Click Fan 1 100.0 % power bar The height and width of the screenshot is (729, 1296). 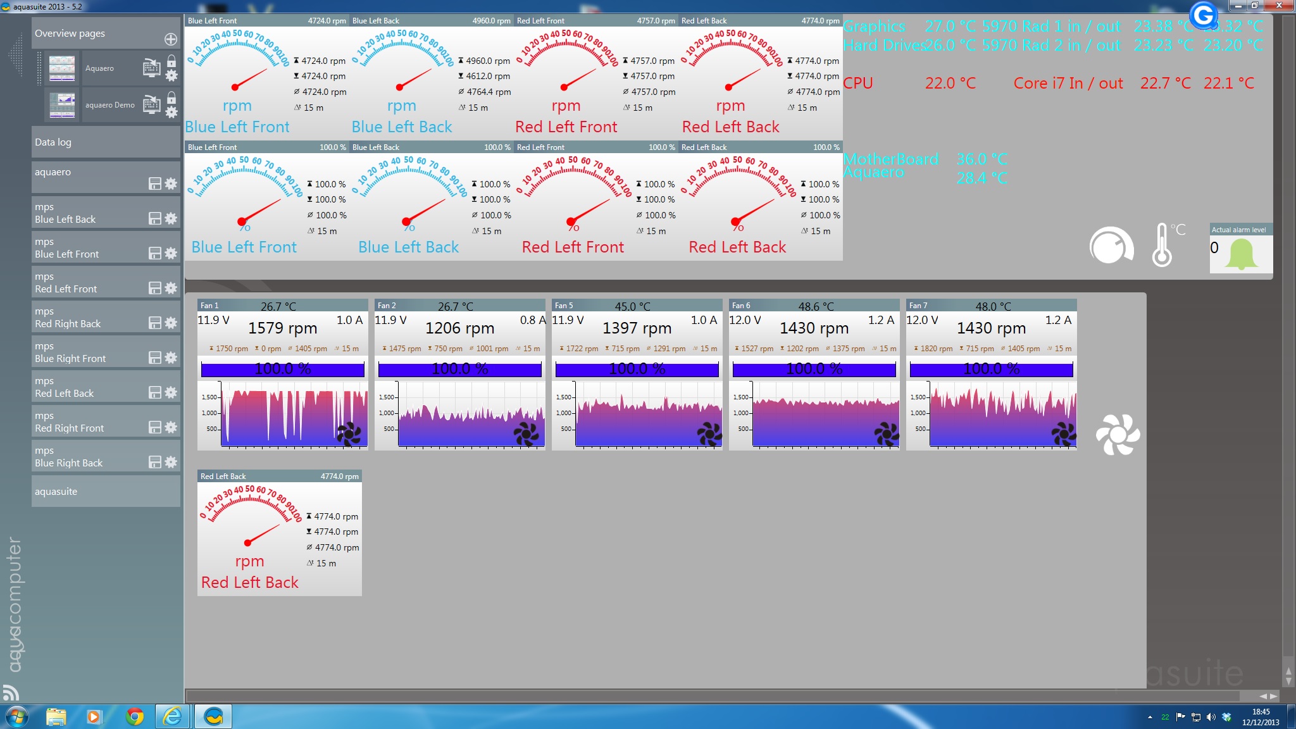point(282,369)
